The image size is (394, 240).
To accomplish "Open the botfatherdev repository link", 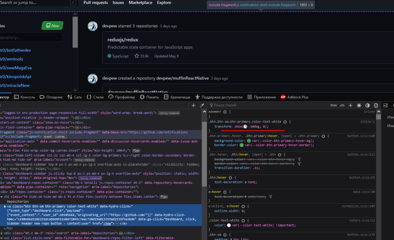I will (15, 50).
